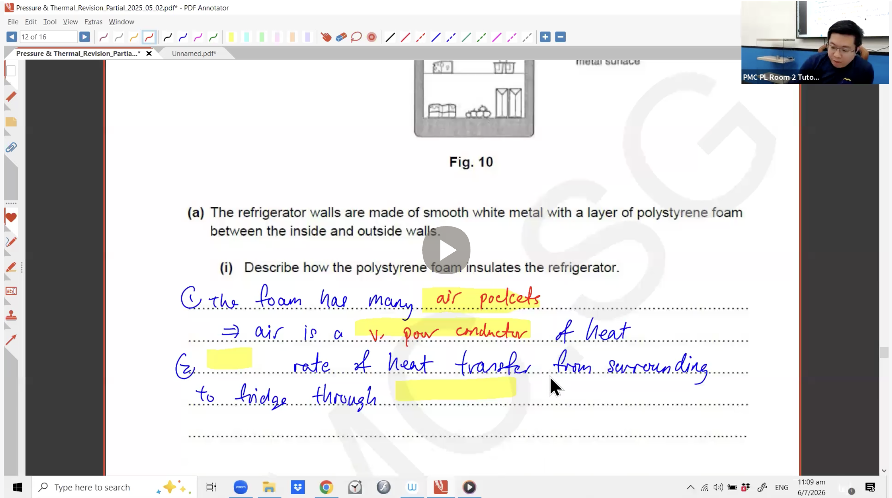Open the favorites heart toolbox

click(x=11, y=217)
